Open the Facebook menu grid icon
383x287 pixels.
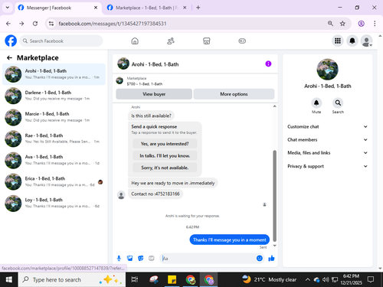tap(338, 41)
